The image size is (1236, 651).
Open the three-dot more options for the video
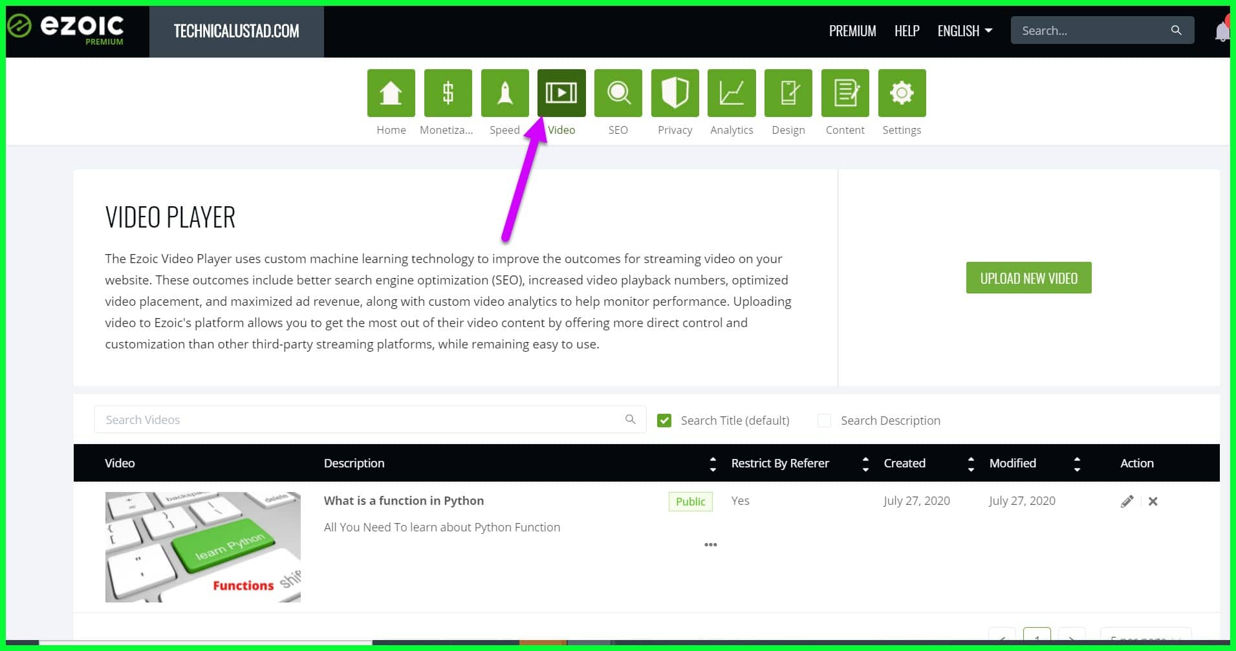[x=710, y=544]
